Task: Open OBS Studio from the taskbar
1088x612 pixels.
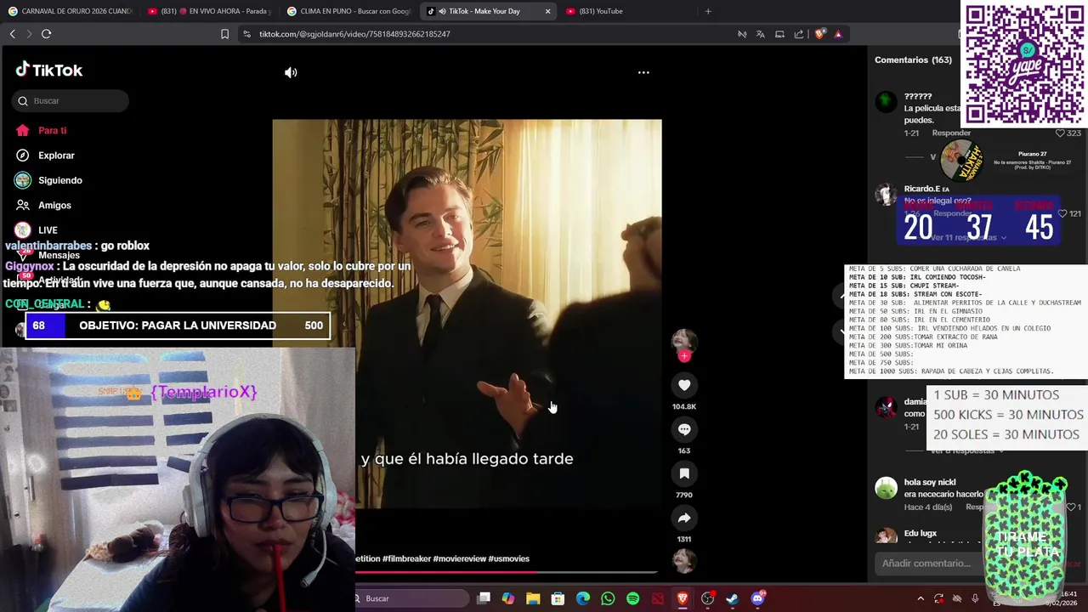Action: [707, 598]
